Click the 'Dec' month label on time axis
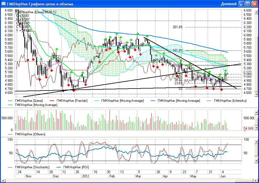259x183 pixels. [x=56, y=176]
